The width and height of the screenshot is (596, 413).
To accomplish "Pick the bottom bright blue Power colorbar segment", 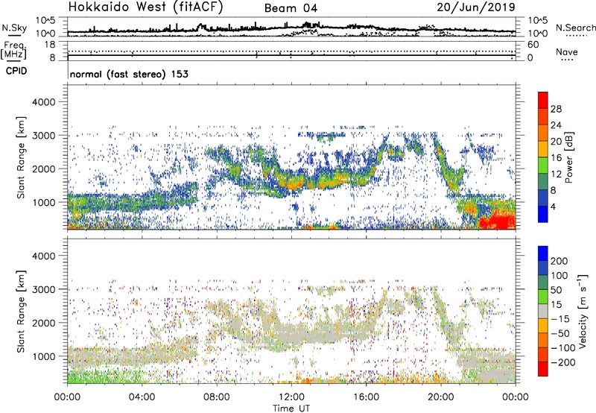I will (543, 215).
